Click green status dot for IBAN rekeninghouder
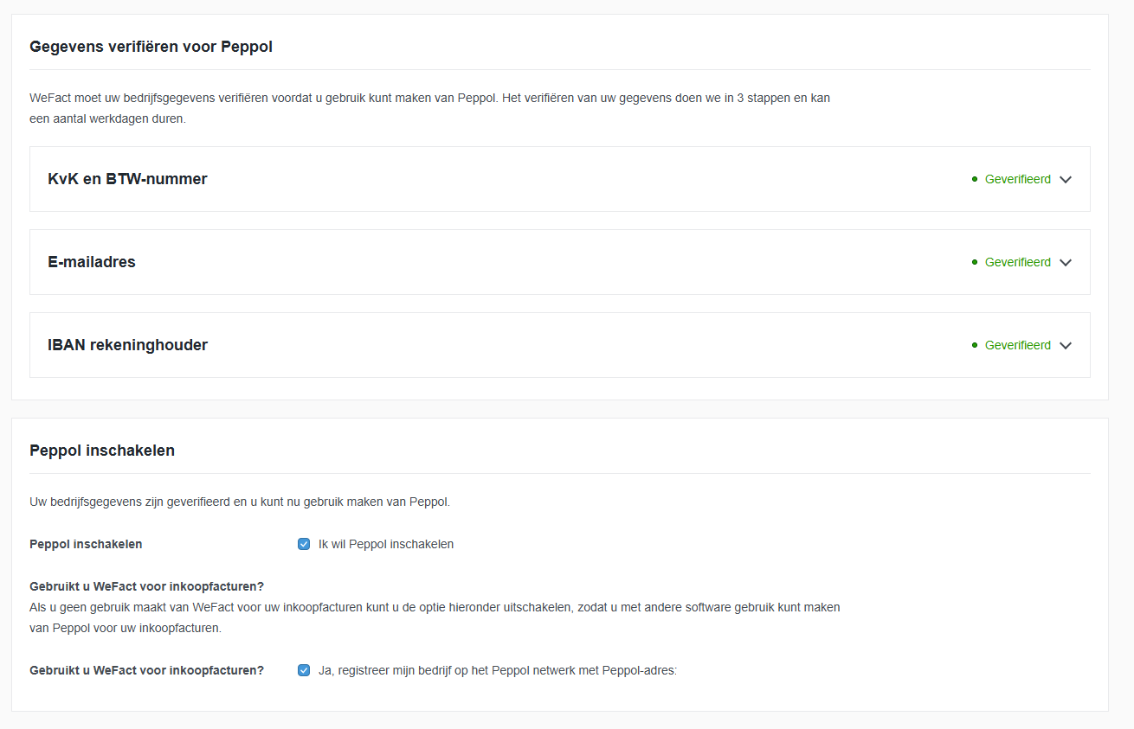 pyautogui.click(x=975, y=345)
